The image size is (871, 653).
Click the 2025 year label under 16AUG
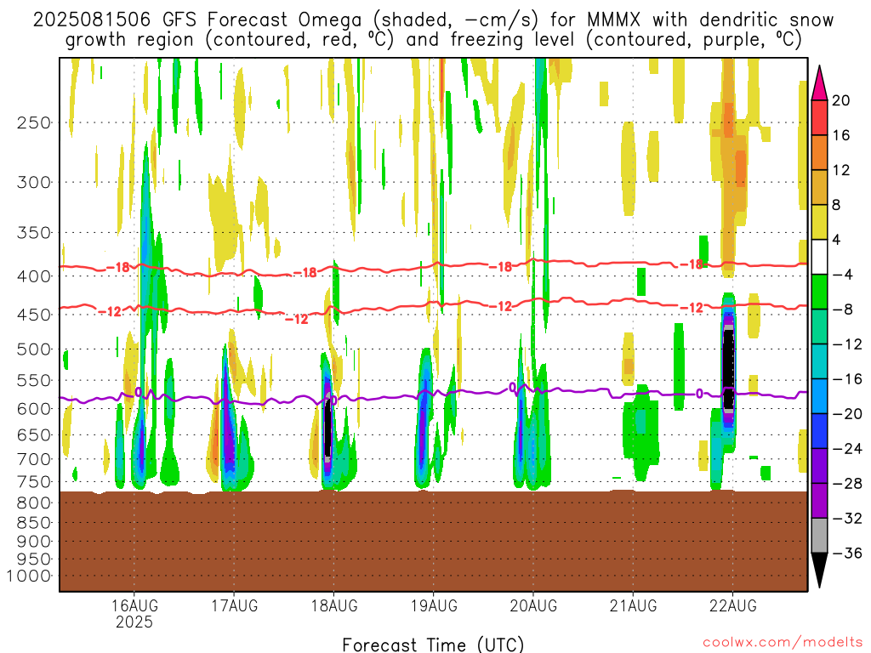click(134, 622)
